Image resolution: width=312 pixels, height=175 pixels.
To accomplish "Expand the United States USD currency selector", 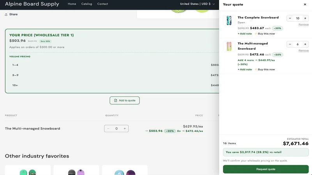I will tap(197, 4).
